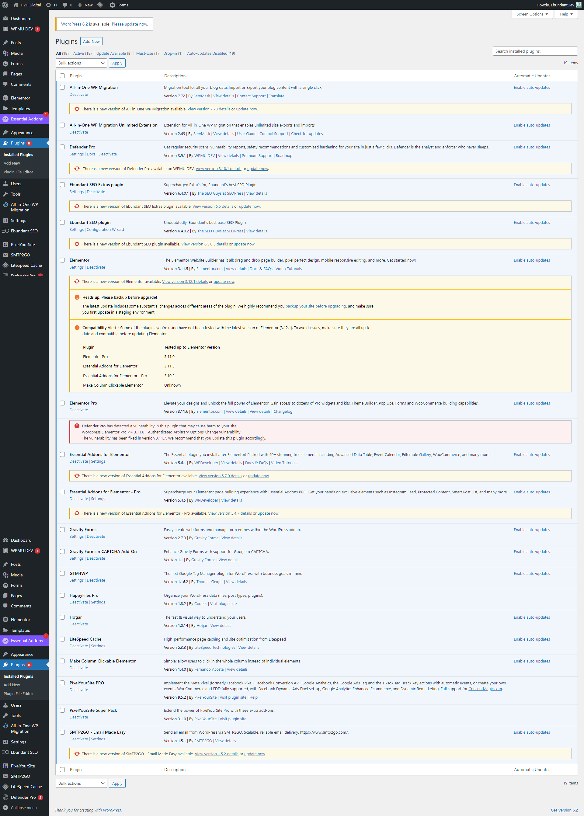The width and height of the screenshot is (584, 817).
Task: Open the Tools wrench menu item
Action: click(16, 194)
